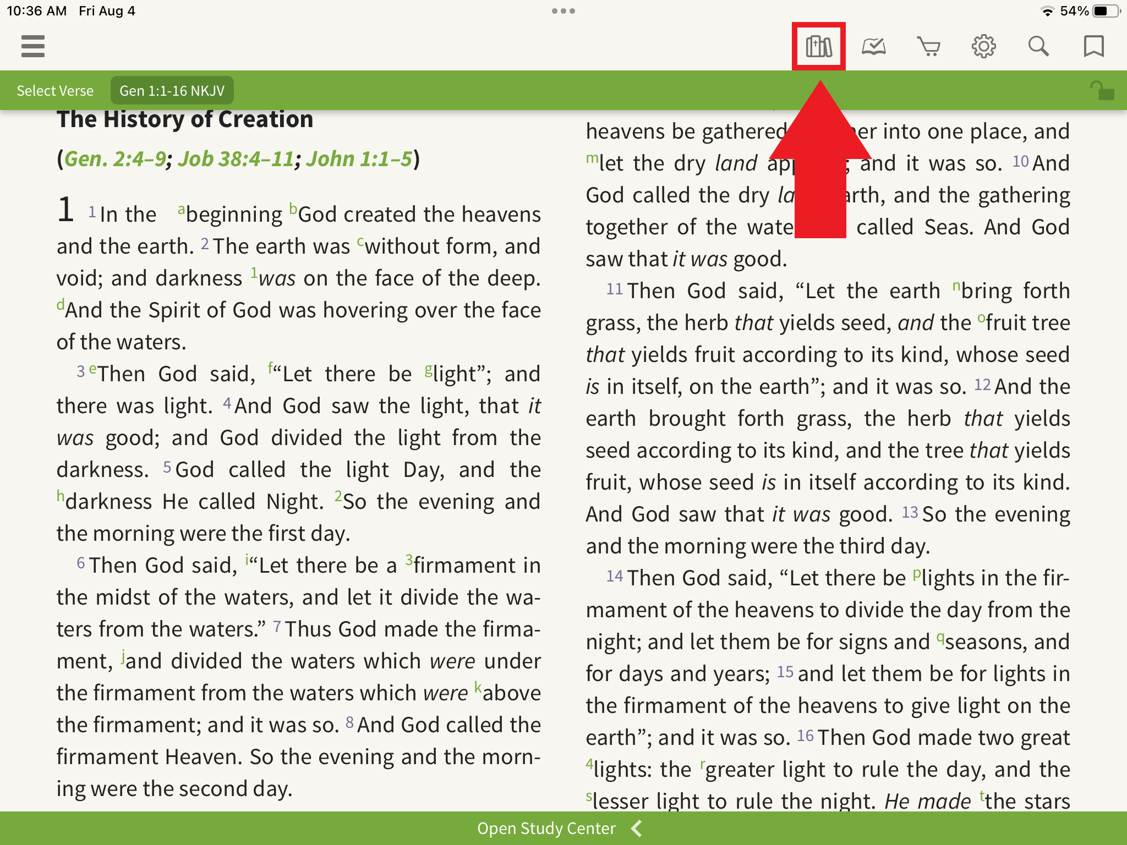This screenshot has height=845, width=1127.
Task: Tap the Select Verse button
Action: 55,91
